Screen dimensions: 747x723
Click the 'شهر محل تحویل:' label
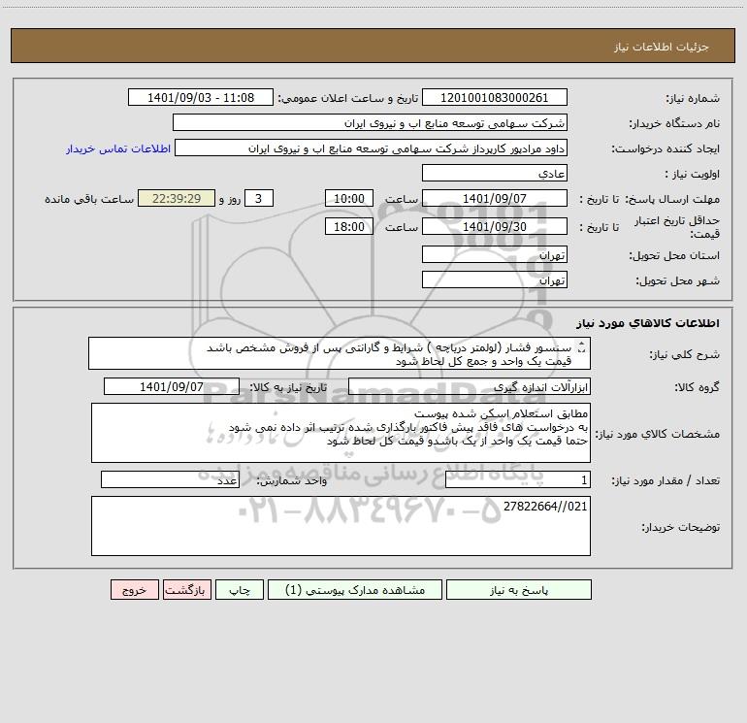point(678,281)
